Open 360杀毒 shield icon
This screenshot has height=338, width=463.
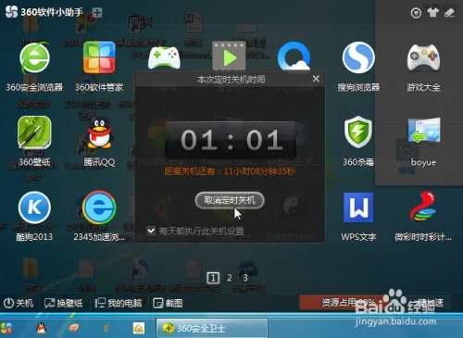click(358, 132)
